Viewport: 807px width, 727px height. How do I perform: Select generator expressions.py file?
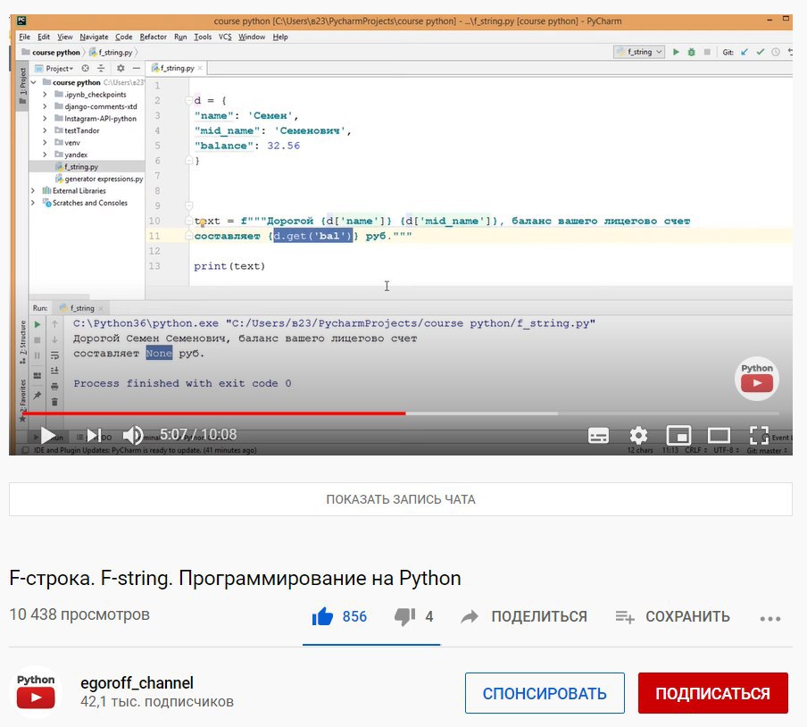(99, 179)
